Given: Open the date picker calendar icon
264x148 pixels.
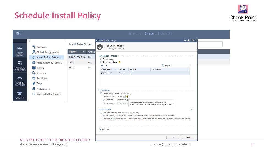Looking at the screenshot, I should [128, 100].
